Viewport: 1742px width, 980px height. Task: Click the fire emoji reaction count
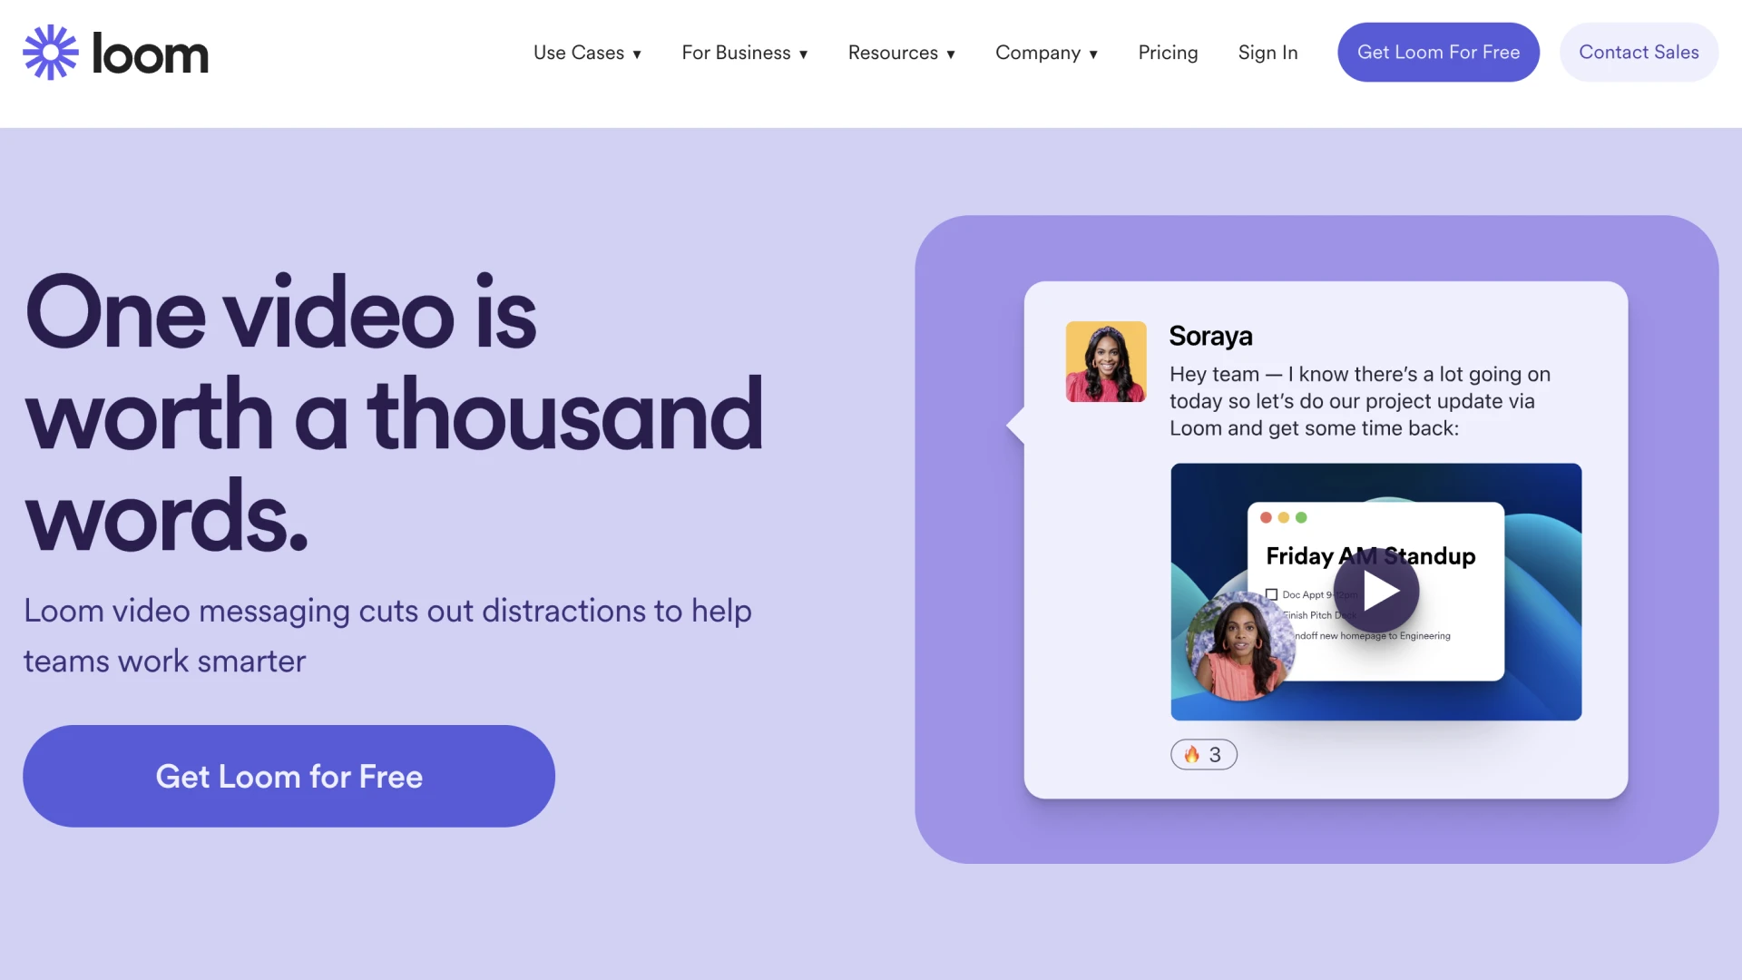click(1203, 754)
